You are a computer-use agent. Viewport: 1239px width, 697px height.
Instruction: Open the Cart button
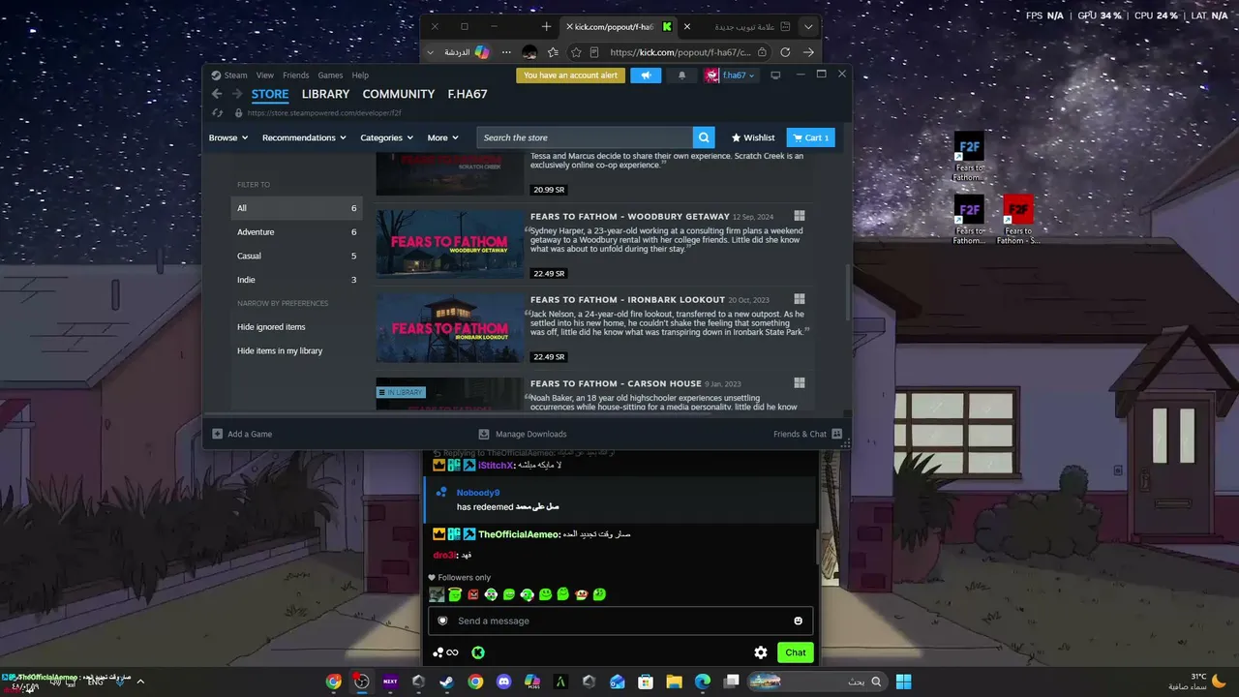tap(810, 137)
